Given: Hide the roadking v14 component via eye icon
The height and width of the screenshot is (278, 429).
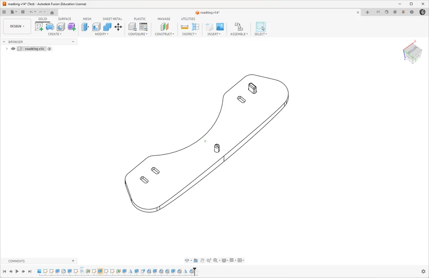Looking at the screenshot, I should 13,48.
